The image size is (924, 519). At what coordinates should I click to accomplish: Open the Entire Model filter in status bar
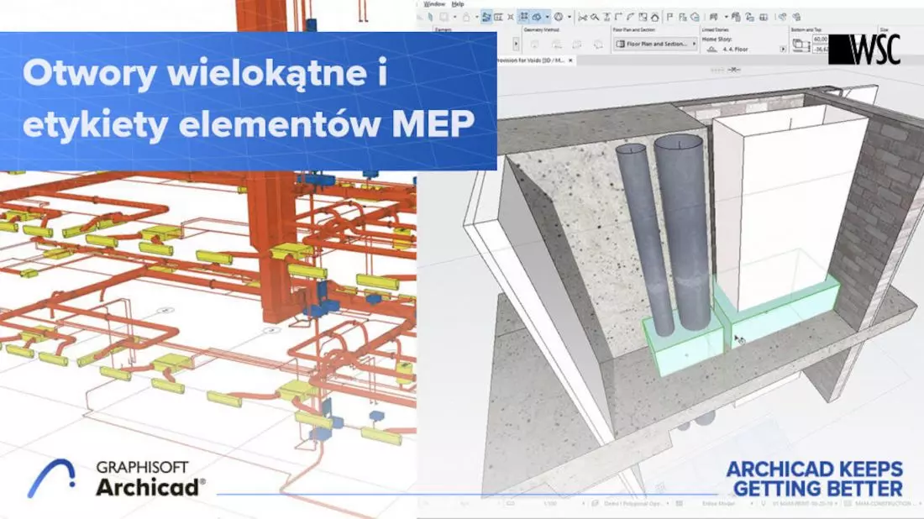coord(720,504)
